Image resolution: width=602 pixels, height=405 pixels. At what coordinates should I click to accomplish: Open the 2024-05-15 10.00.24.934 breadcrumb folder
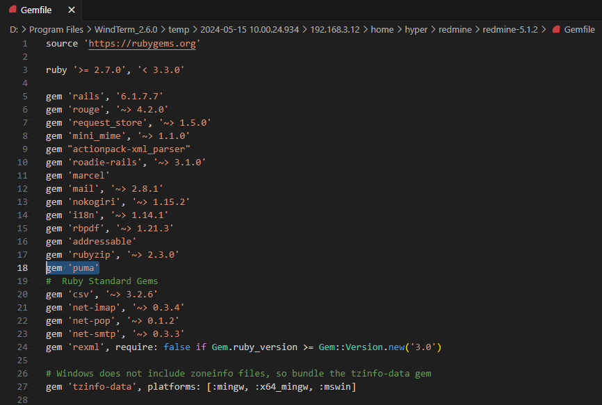pyautogui.click(x=244, y=30)
